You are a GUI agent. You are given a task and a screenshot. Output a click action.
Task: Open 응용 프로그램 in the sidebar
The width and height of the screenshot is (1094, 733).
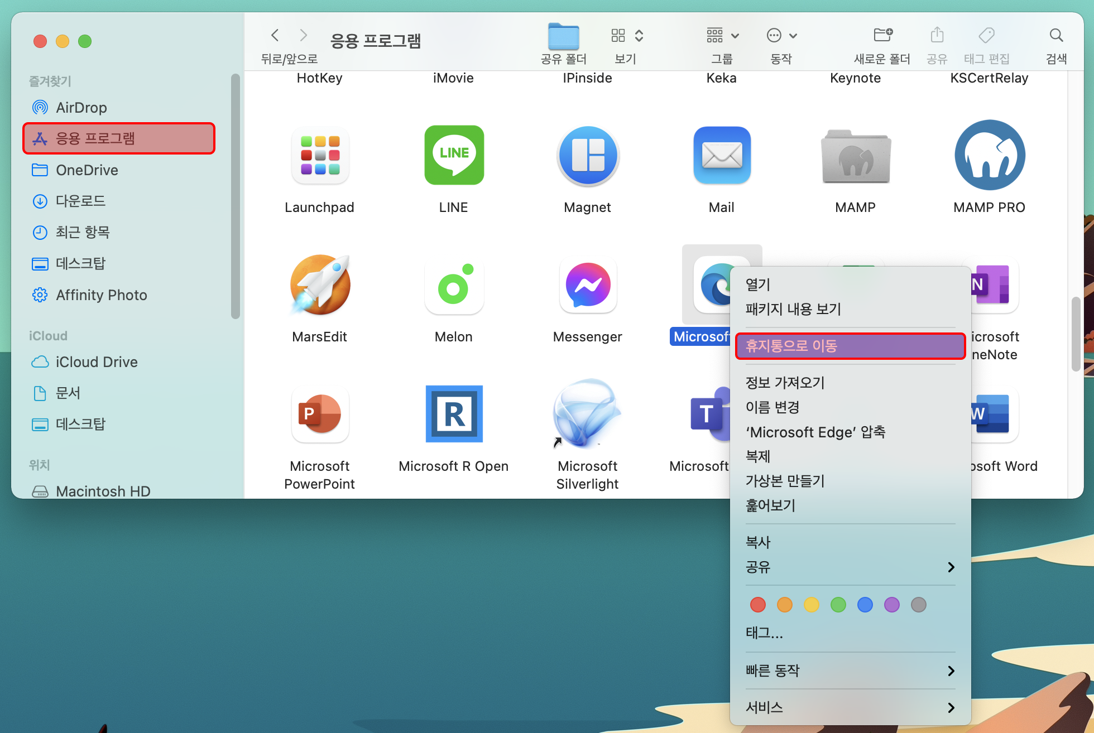tap(119, 138)
